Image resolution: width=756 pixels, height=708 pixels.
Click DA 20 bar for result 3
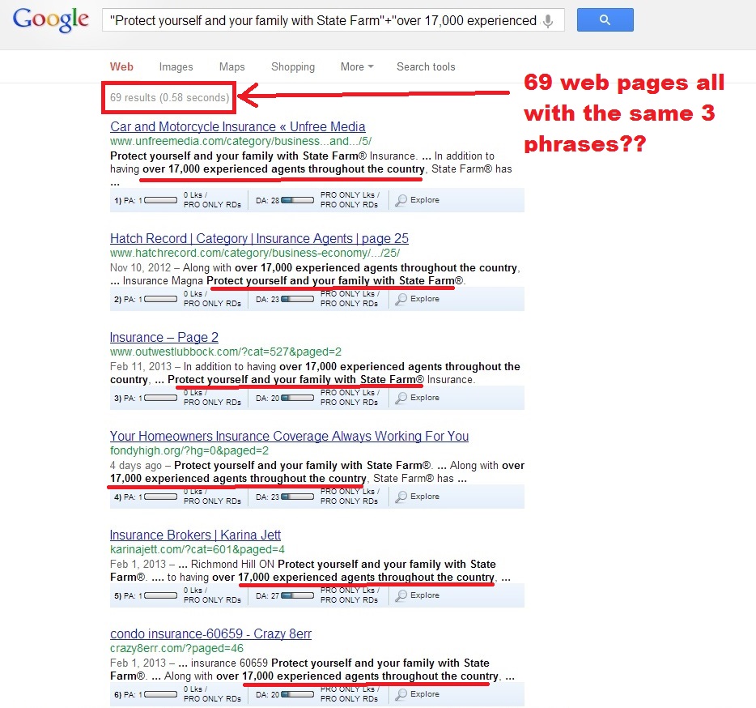point(298,399)
